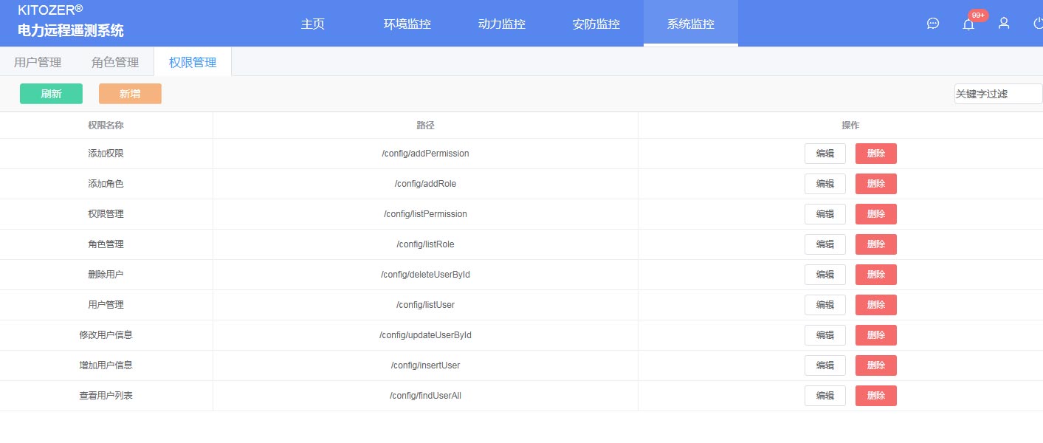
Task: Switch to the 角色管理 tab
Action: (115, 63)
